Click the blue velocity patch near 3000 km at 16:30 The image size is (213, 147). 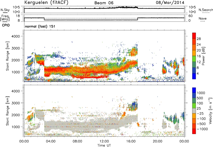pos(134,105)
